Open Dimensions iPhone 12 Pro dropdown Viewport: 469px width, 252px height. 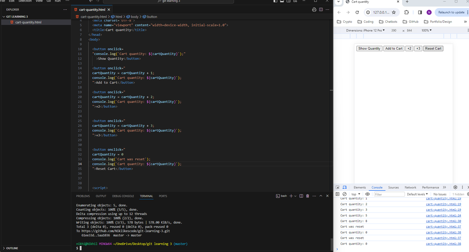(x=365, y=30)
